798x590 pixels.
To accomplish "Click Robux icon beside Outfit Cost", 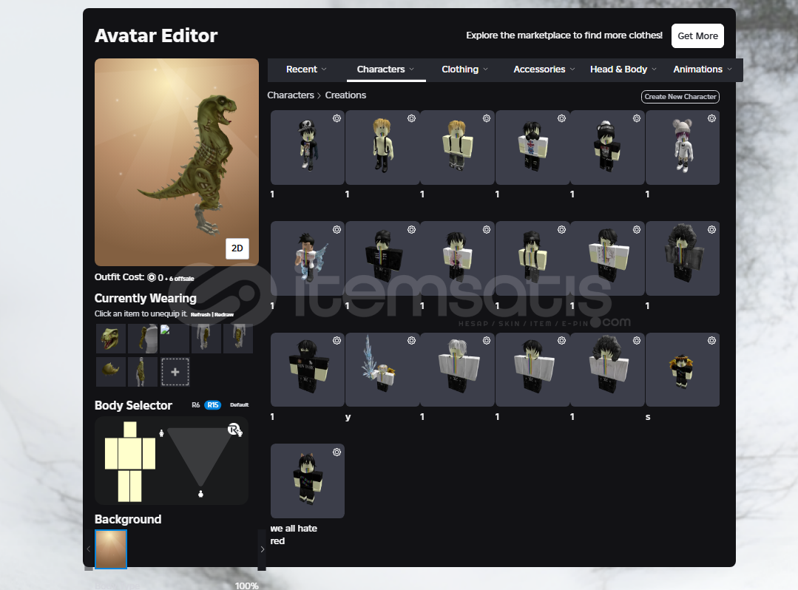I will point(152,277).
